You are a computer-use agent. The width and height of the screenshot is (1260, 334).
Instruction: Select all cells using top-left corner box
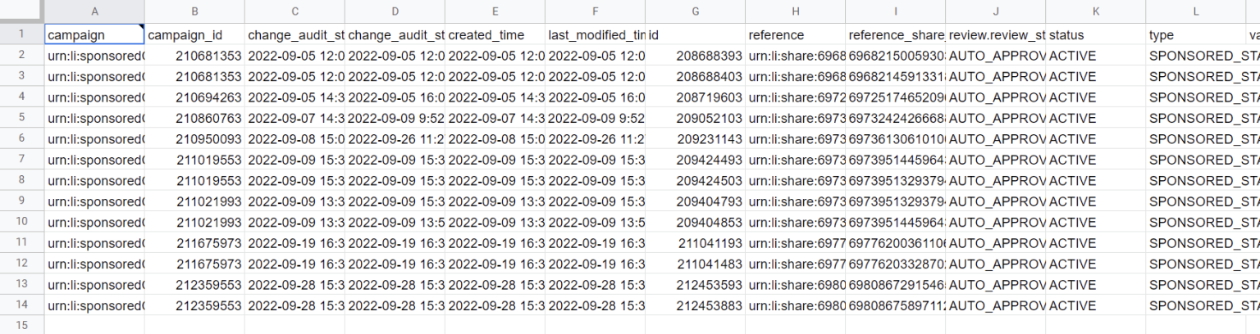[x=22, y=11]
